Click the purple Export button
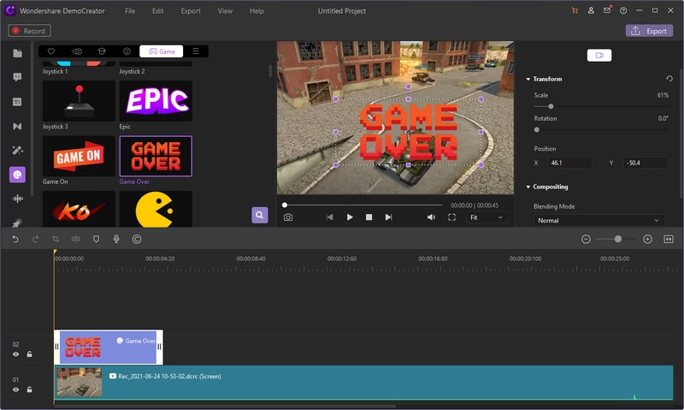The width and height of the screenshot is (684, 410). pyautogui.click(x=649, y=31)
